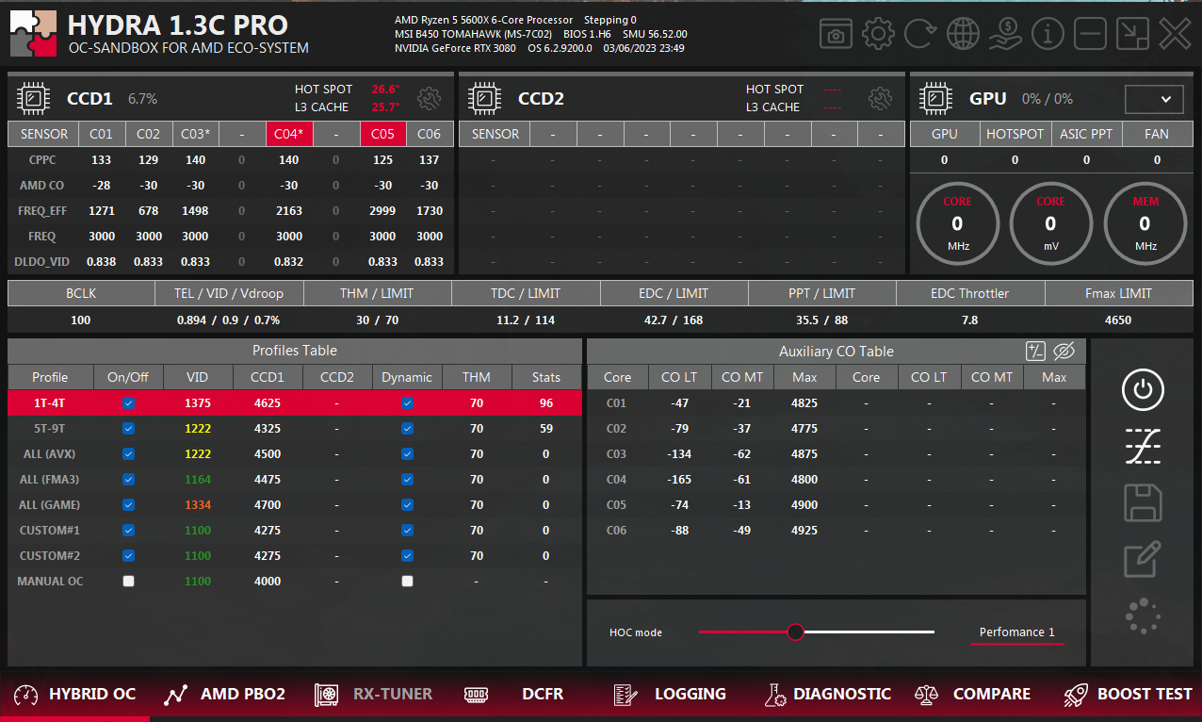Select the highlighted C04* core header
Screen dimensions: 1202x722
click(x=289, y=134)
